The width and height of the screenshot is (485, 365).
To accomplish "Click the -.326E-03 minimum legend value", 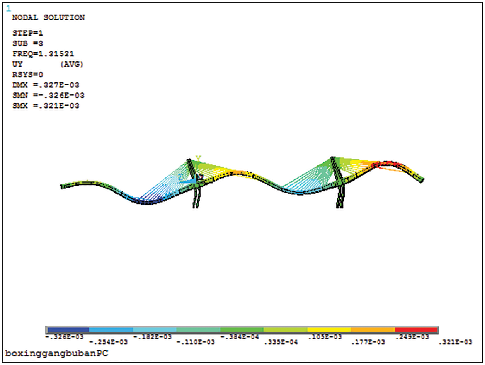I will coord(64,337).
